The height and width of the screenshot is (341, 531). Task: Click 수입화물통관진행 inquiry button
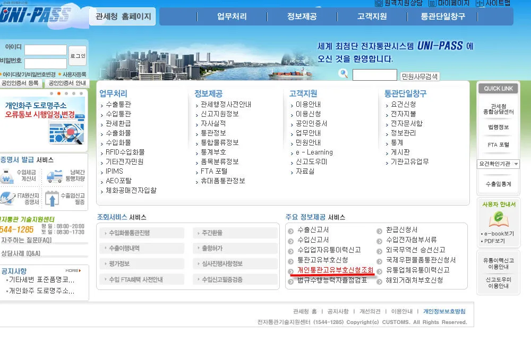coord(142,233)
